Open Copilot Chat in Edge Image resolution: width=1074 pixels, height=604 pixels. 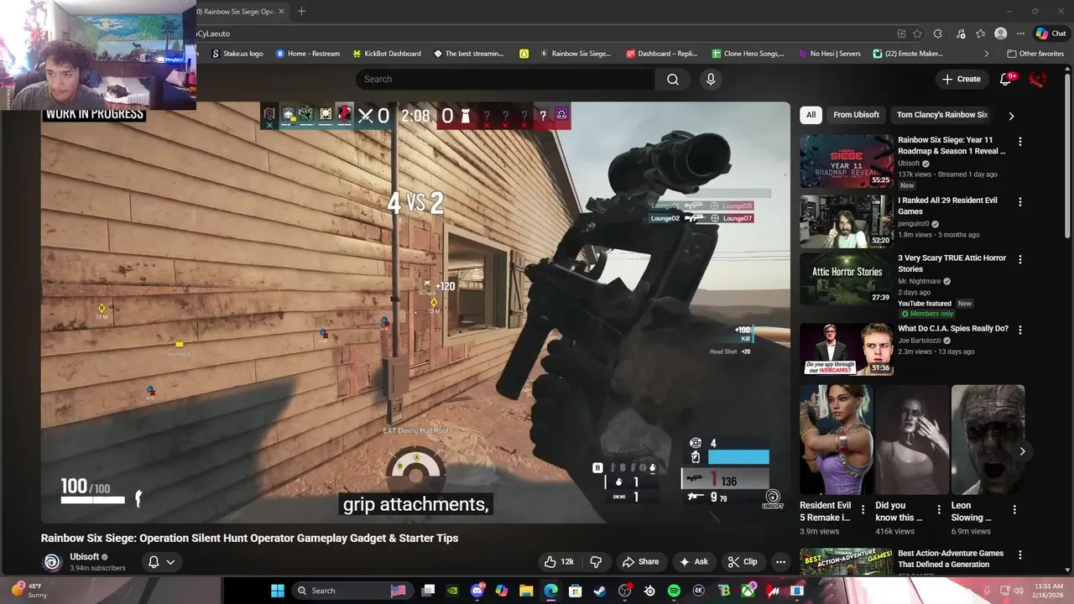pos(1051,34)
